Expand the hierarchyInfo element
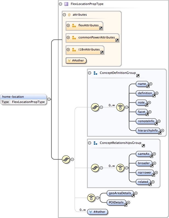Viewport: 169px width, 218px height. click(162, 131)
